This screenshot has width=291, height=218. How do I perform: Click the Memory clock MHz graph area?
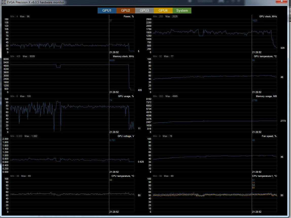point(72,75)
